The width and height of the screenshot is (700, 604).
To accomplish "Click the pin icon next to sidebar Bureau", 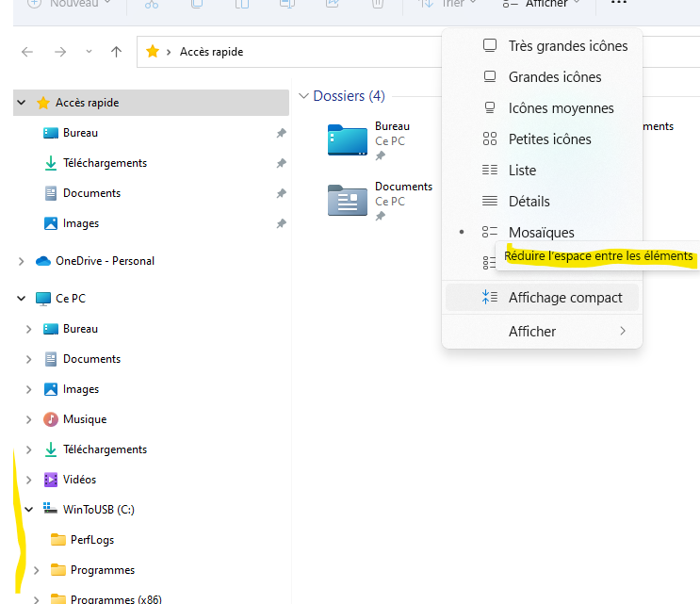I will (282, 133).
